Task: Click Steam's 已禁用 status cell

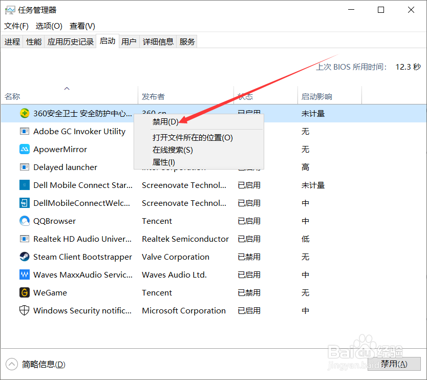Action: pos(249,257)
